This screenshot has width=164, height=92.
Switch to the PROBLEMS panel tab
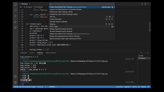[x=24, y=53]
